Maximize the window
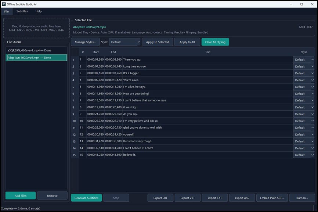 [x=301, y=4]
